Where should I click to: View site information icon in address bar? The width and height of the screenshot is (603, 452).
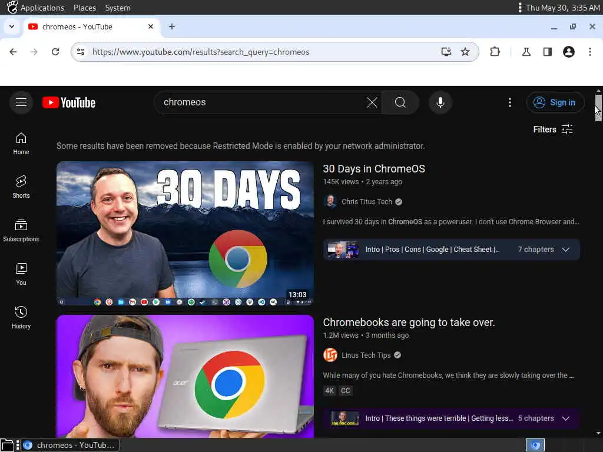pyautogui.click(x=80, y=52)
